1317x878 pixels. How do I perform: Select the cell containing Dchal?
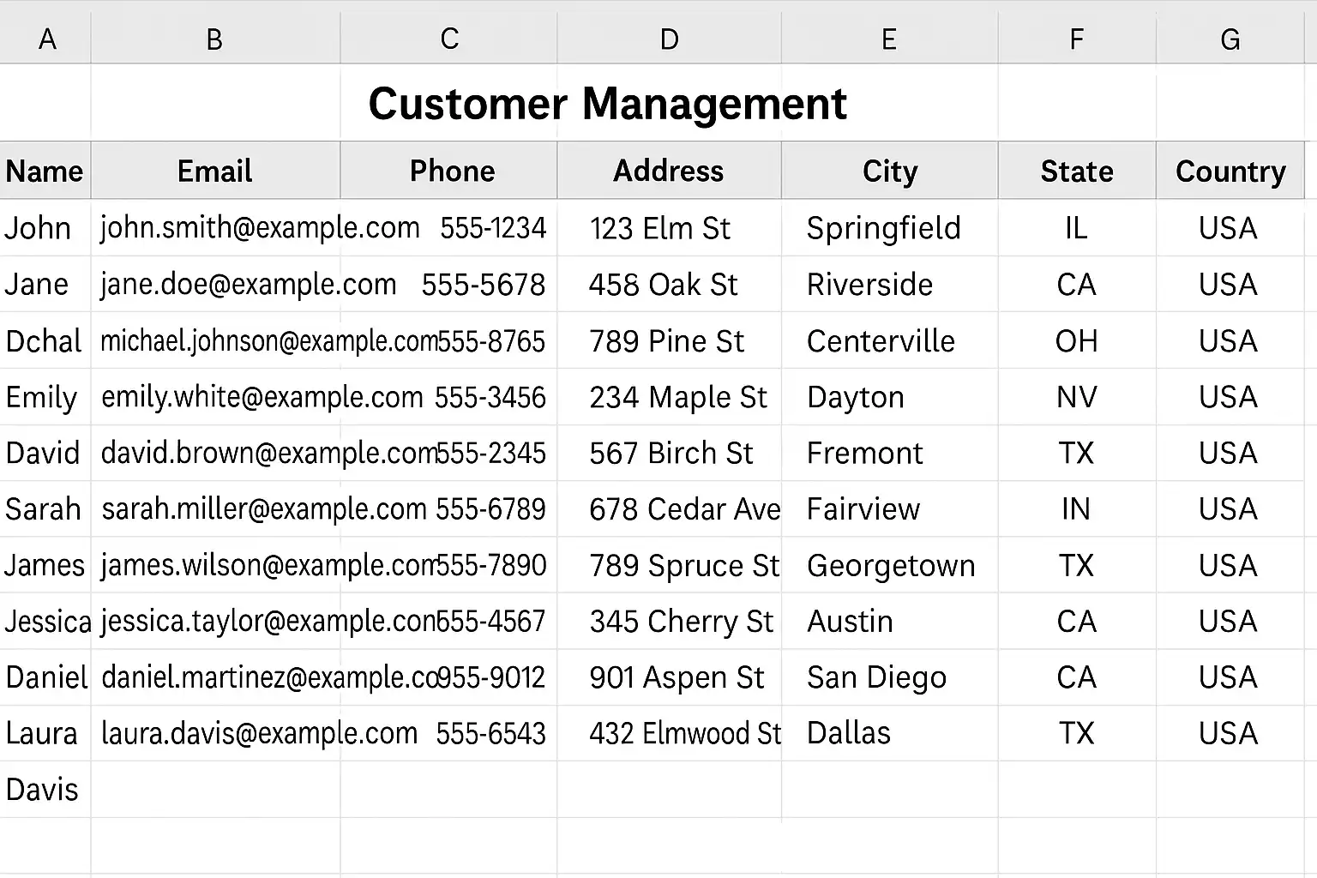click(44, 341)
